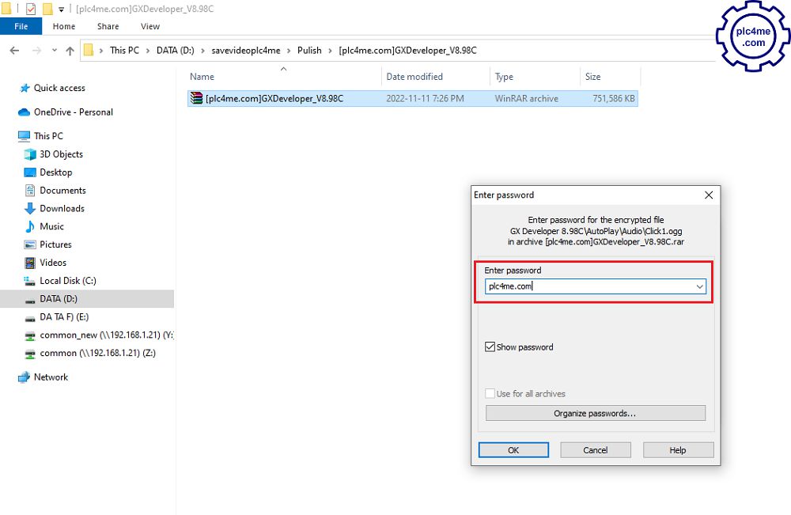Open the File menu tab
The image size is (791, 515).
pyautogui.click(x=21, y=26)
